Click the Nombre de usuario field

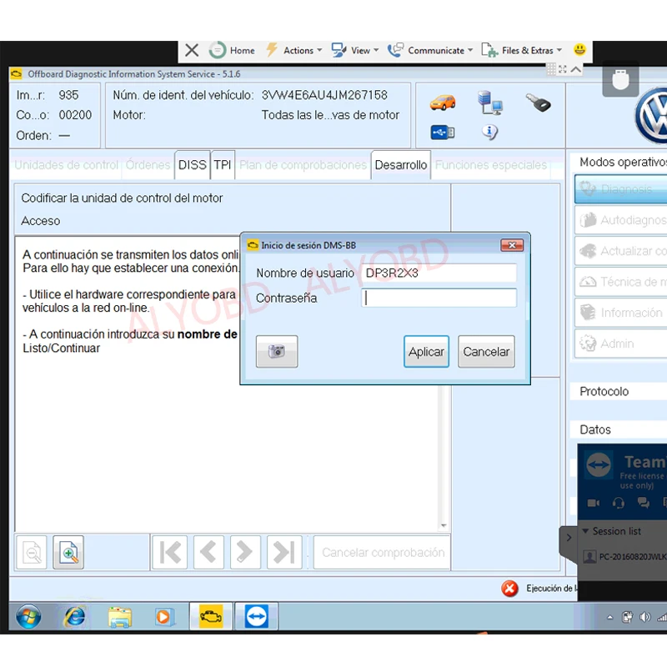click(439, 273)
